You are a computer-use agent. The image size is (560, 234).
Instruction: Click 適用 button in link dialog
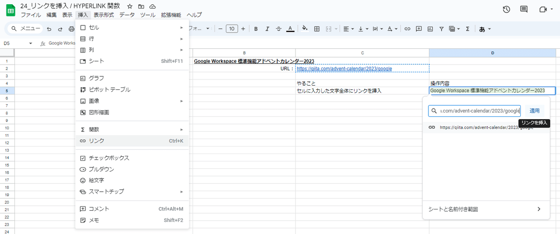534,111
